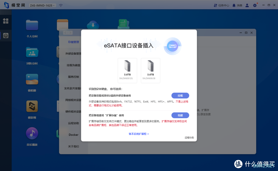The image size is (278, 171).
Task: Select 挂载为磁盘 in settings sidebar
Action: [x=73, y=65]
